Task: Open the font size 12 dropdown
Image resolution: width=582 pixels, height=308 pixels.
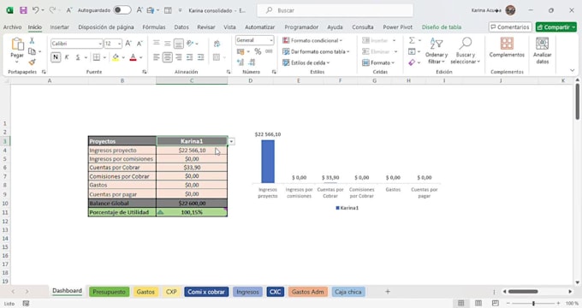Action: coord(119,44)
